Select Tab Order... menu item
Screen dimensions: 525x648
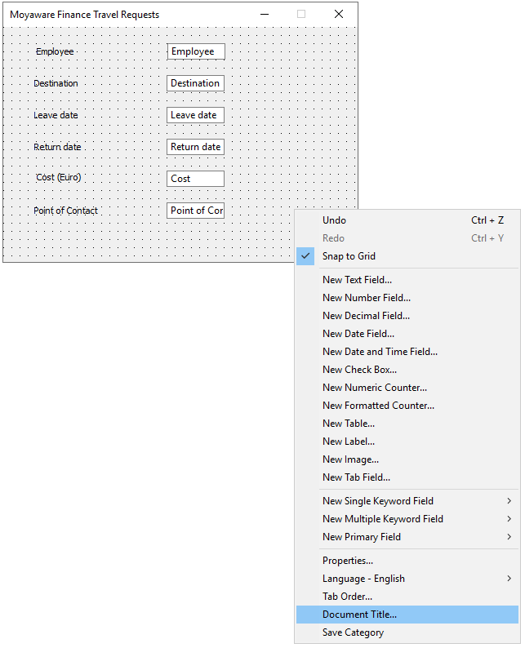pos(407,597)
